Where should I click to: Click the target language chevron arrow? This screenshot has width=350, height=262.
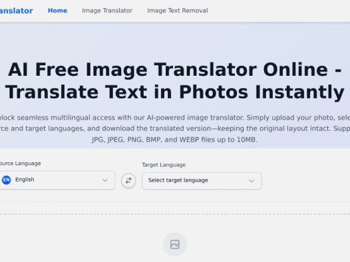[252, 181]
